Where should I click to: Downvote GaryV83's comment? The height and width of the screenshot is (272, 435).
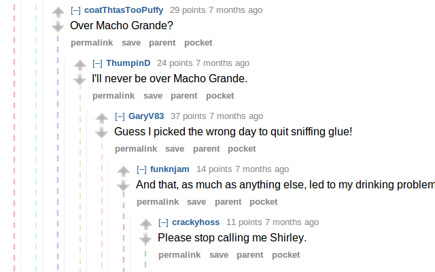tap(101, 132)
